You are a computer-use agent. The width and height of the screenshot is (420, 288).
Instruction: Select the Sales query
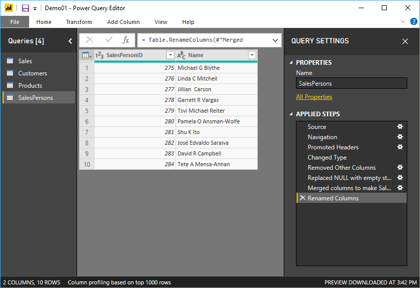[39, 61]
